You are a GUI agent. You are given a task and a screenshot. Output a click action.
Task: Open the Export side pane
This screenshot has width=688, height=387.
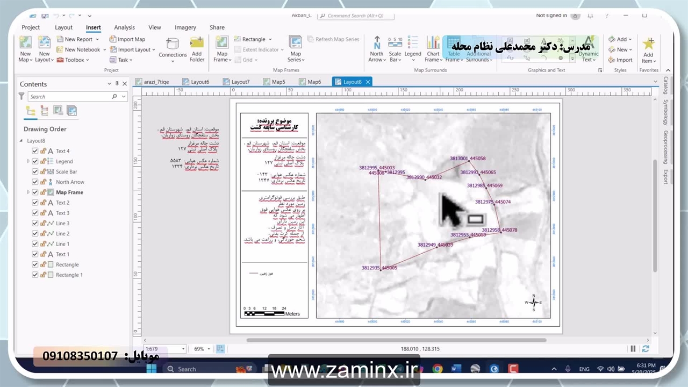[665, 177]
